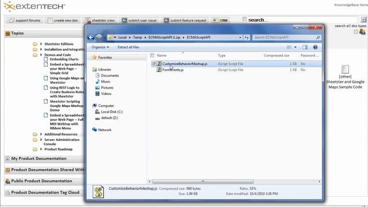Image resolution: width=368 pixels, height=207 pixels.
Task: Click the support forums toolbar button
Action: (24, 21)
